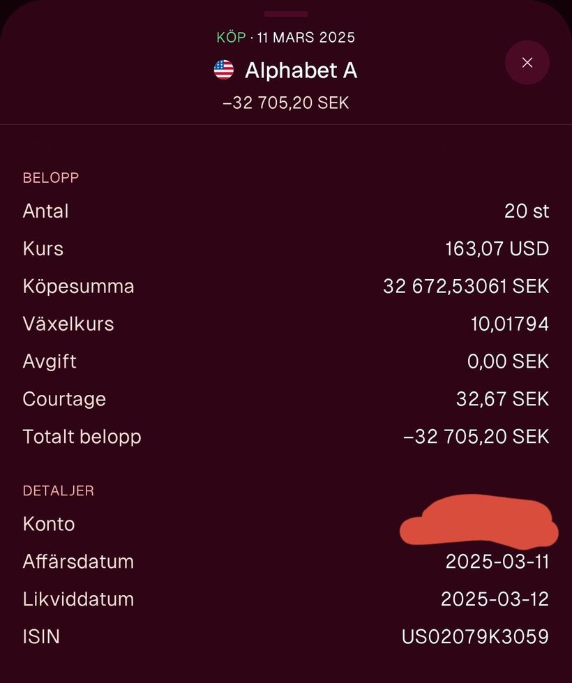The image size is (572, 683).
Task: Select the Kurs value 163,07 USD
Action: [497, 248]
